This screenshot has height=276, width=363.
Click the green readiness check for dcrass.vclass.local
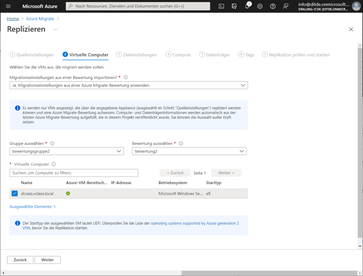coord(68,194)
